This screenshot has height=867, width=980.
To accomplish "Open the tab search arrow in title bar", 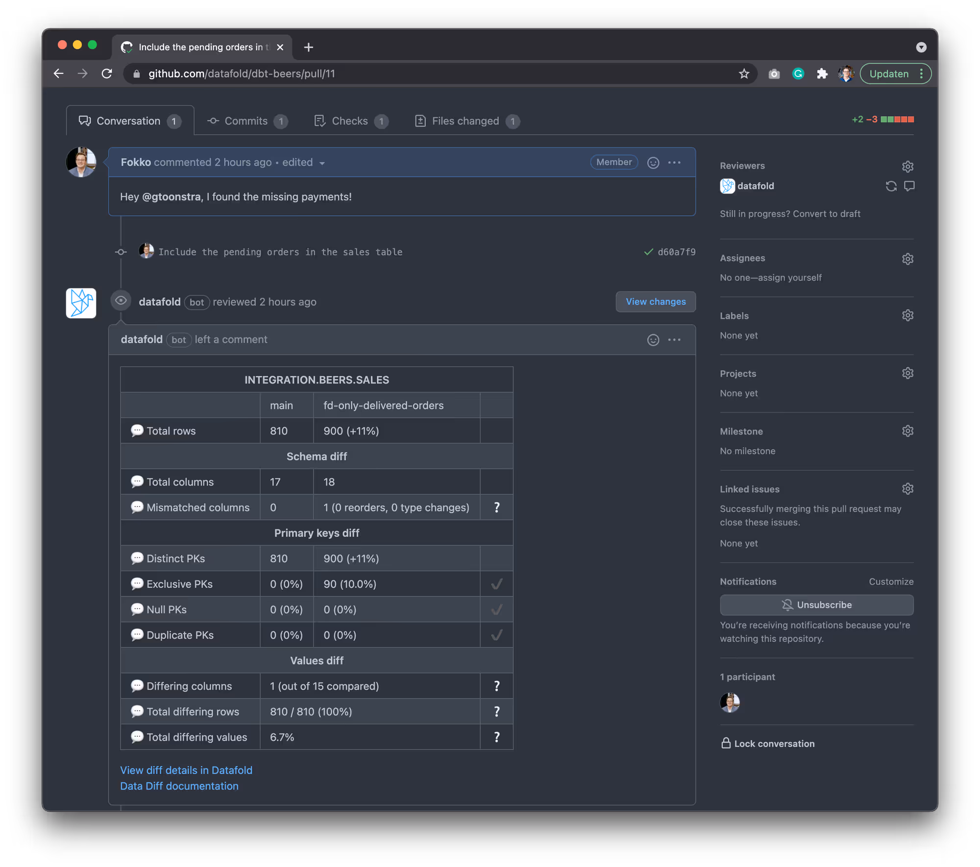I will [921, 47].
